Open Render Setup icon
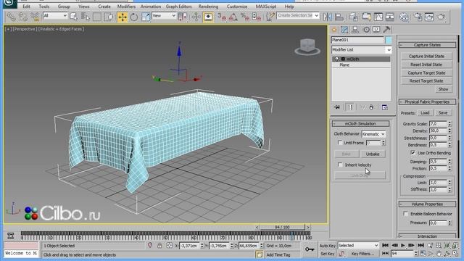Screen dimensions: 464x261 [418, 17]
